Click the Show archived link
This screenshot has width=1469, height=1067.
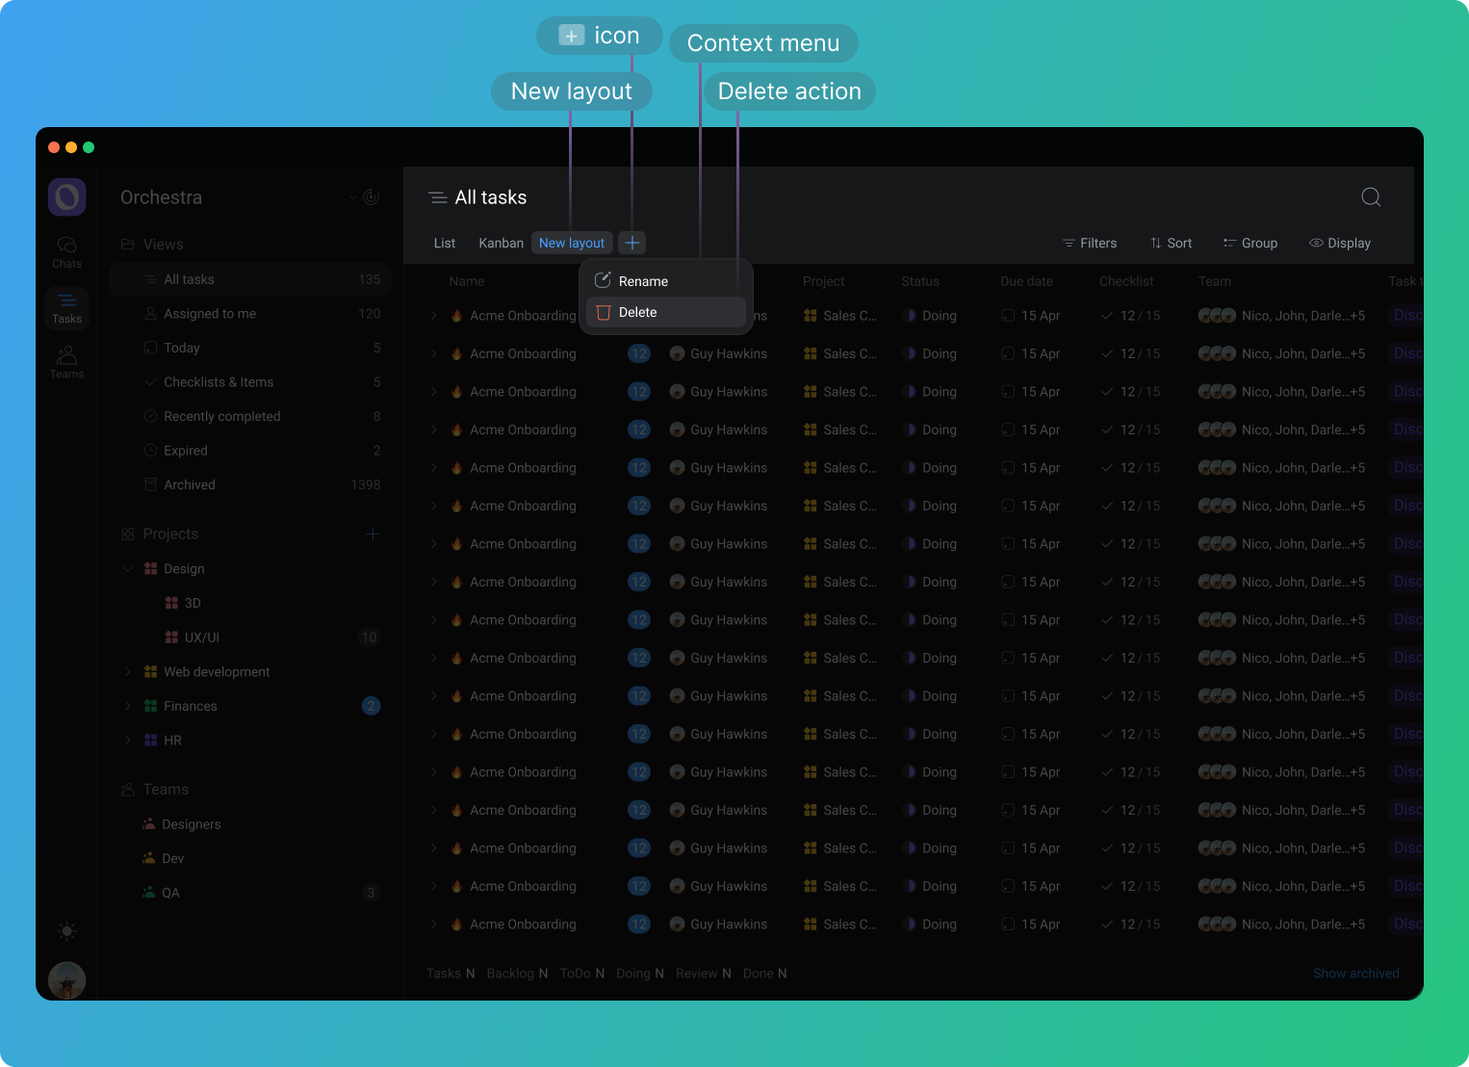(1355, 974)
